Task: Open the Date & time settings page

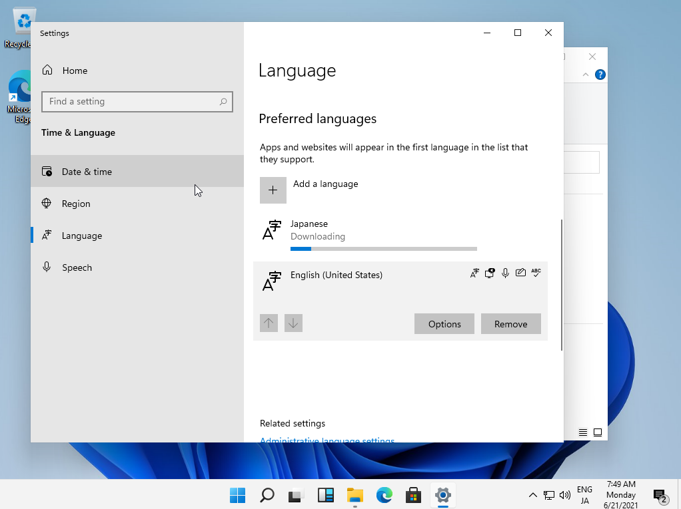Action: click(x=87, y=172)
